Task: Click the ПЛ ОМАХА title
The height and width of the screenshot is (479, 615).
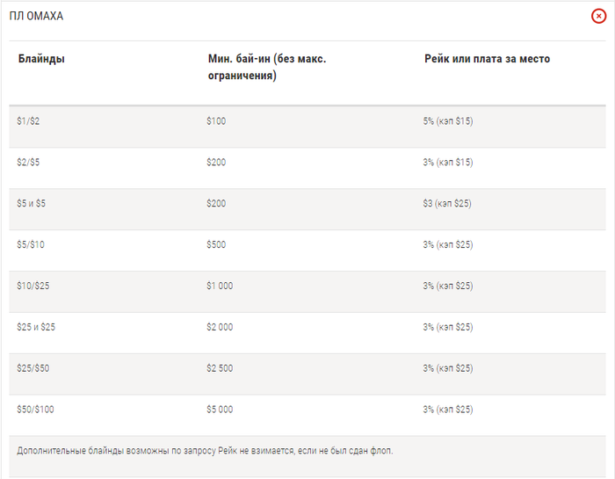Action: coord(36,16)
